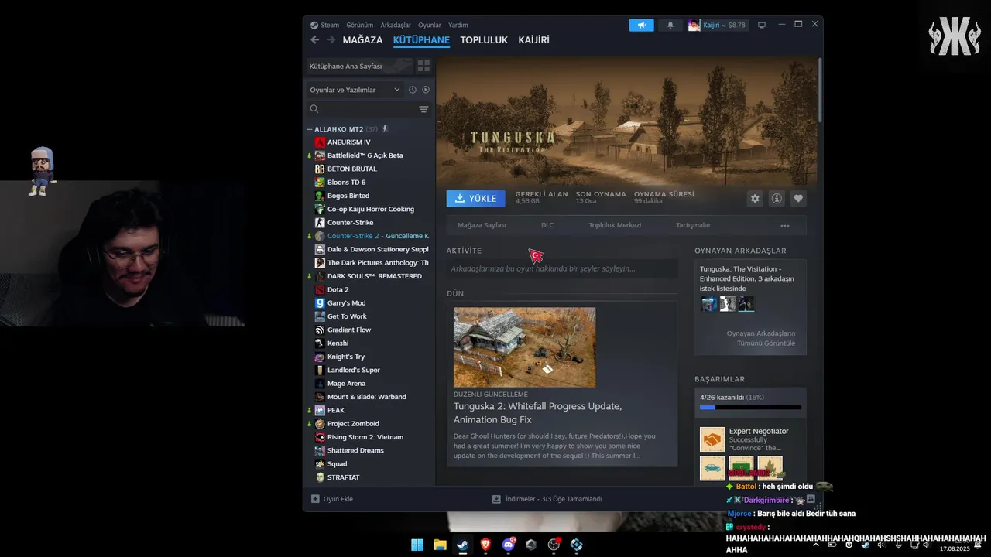Open Discord from taskbar
Image resolution: width=991 pixels, height=557 pixels.
pyautogui.click(x=509, y=545)
